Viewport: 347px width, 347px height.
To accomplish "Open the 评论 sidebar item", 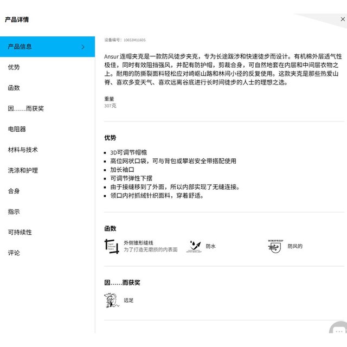I will coord(14,253).
